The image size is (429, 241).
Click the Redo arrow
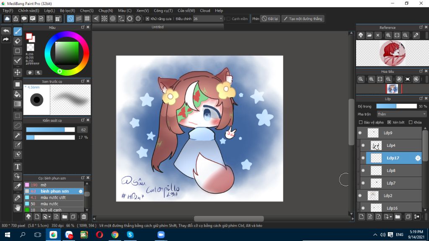pos(6,40)
